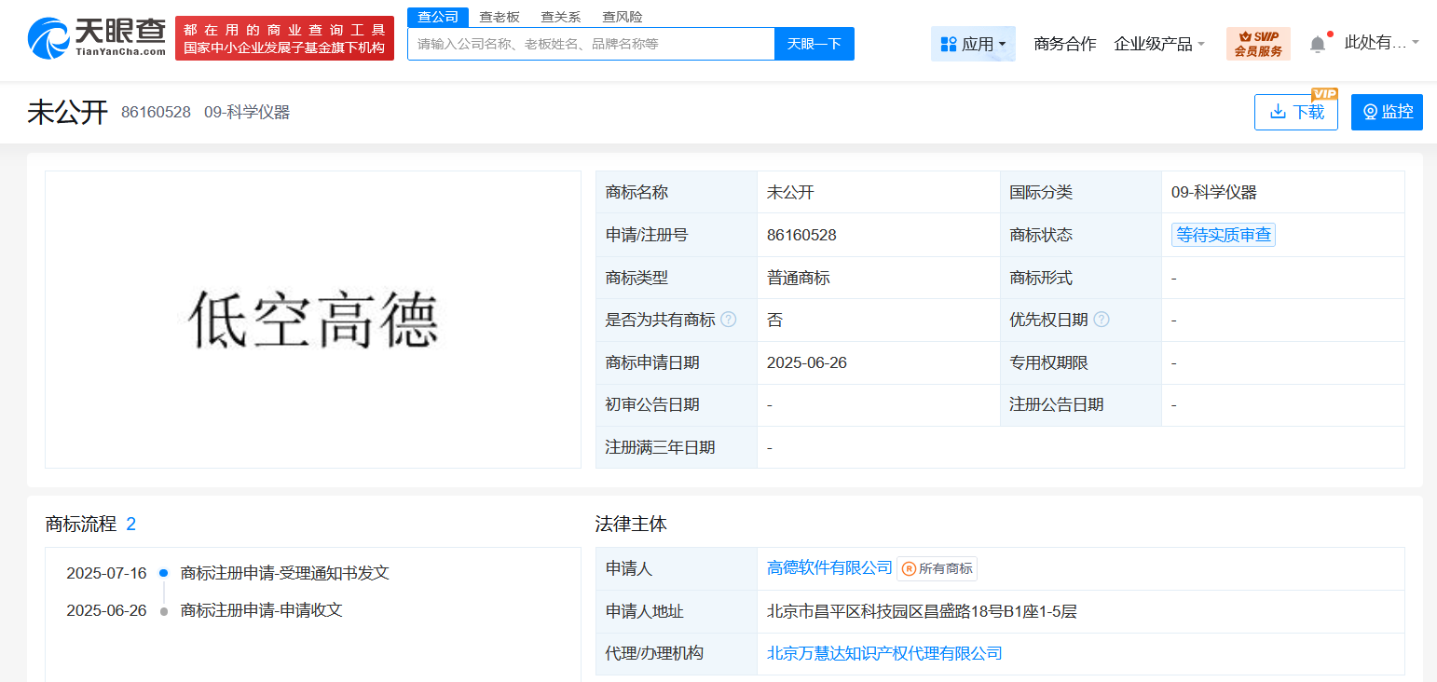Click the 等待实质审查 status tag
1437x682 pixels.
[x=1224, y=235]
